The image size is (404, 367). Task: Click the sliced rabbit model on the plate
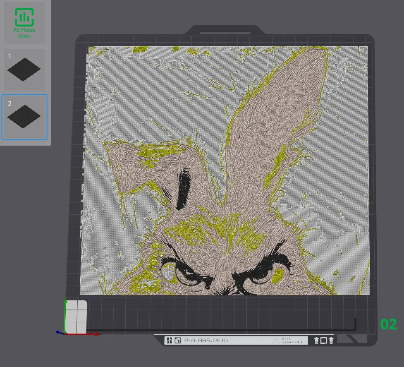tap(225, 170)
